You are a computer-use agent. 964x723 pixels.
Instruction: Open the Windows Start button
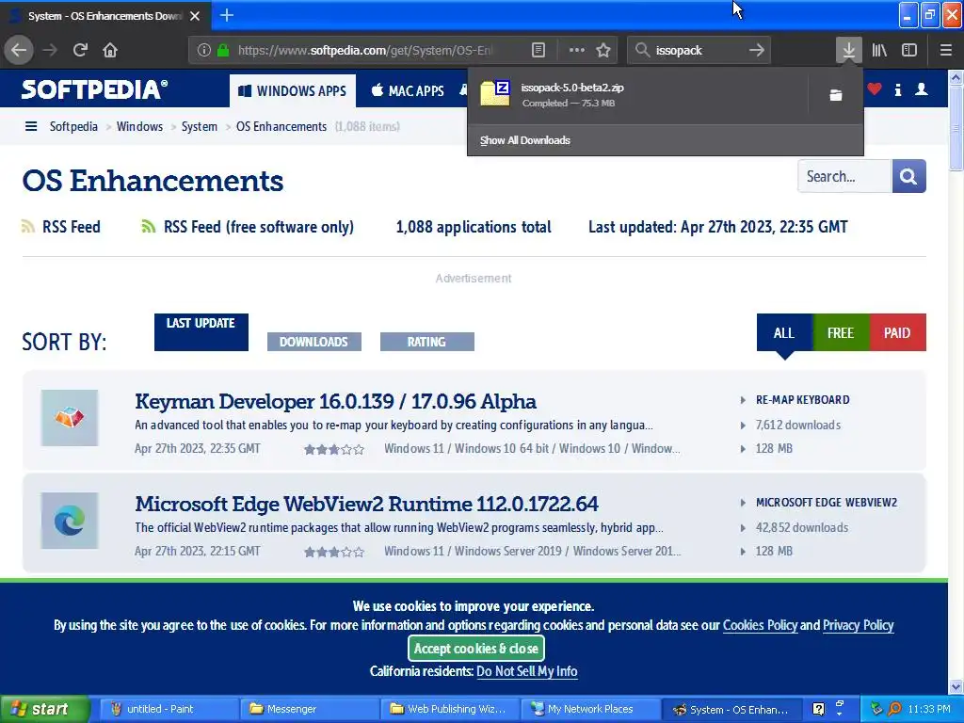coord(44,709)
